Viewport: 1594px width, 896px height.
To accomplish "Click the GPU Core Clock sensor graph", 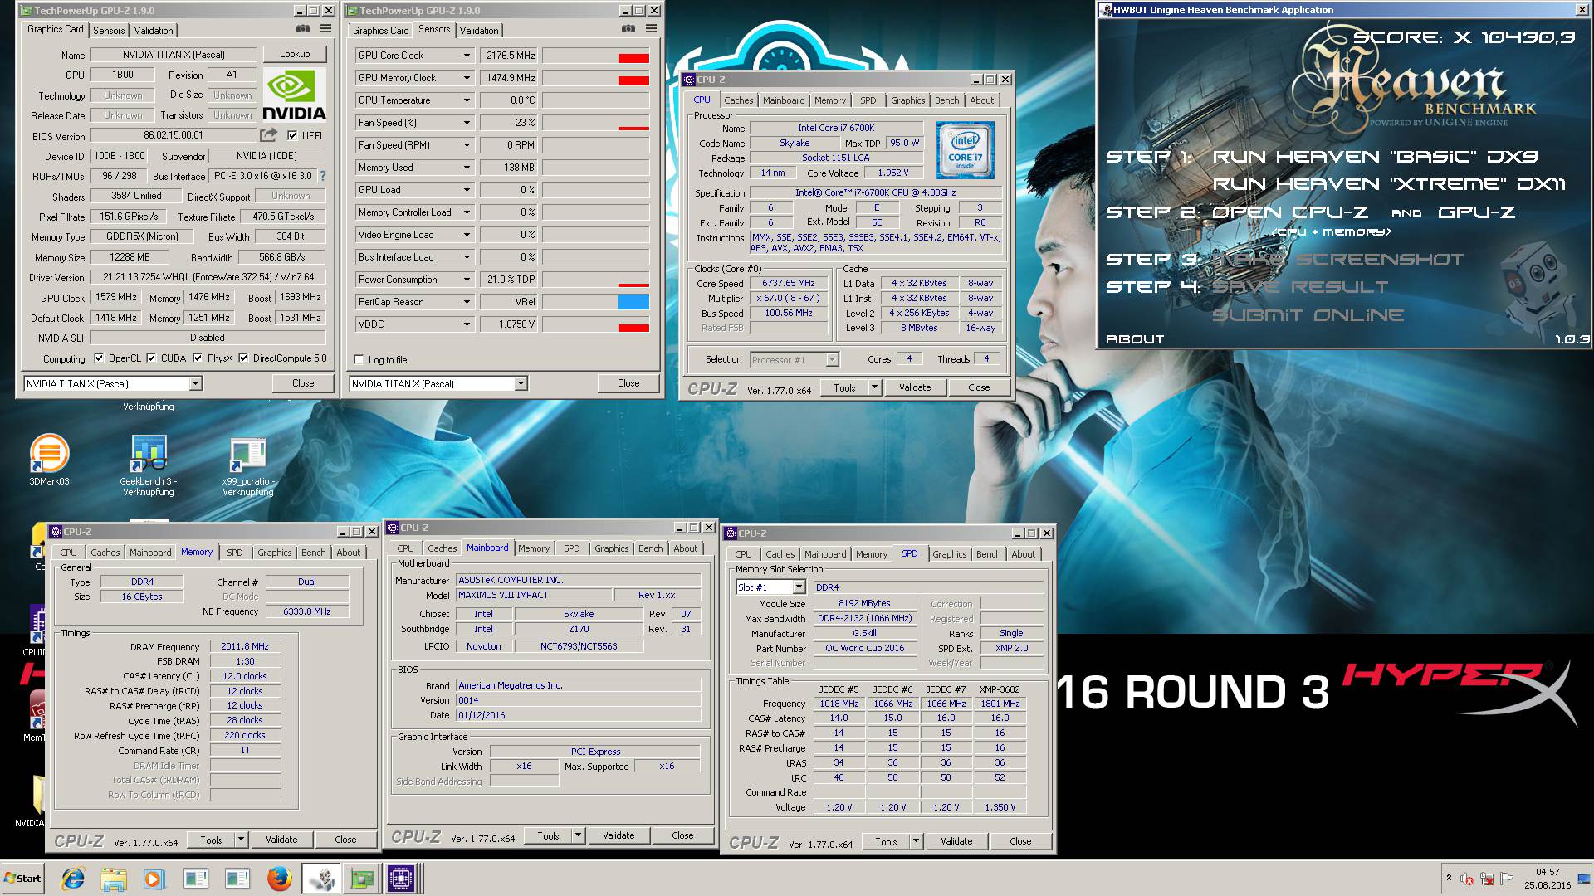I will coord(596,56).
